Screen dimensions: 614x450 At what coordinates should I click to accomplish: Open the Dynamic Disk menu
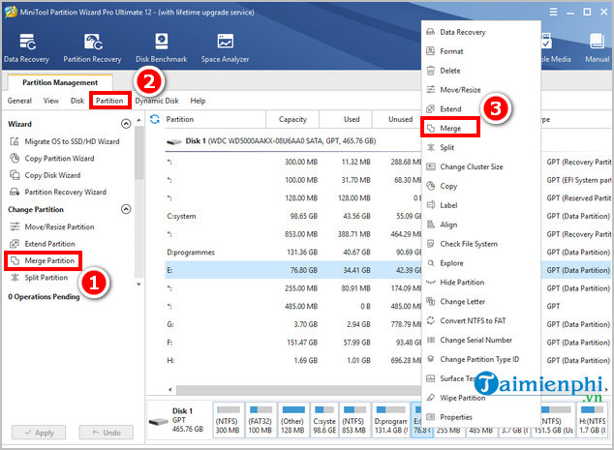[x=157, y=101]
